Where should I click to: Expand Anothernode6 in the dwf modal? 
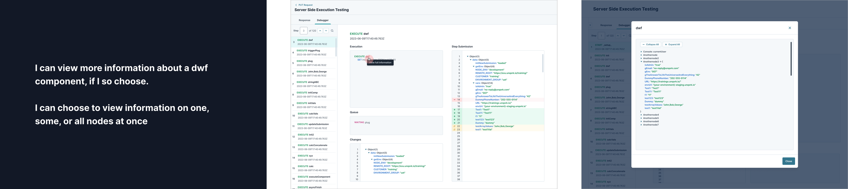[641, 121]
